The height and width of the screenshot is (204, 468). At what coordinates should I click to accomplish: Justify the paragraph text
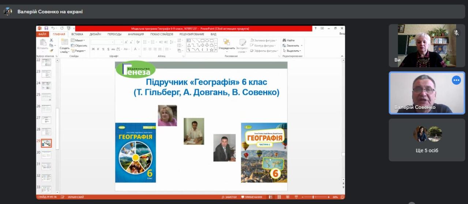[x=160, y=49]
